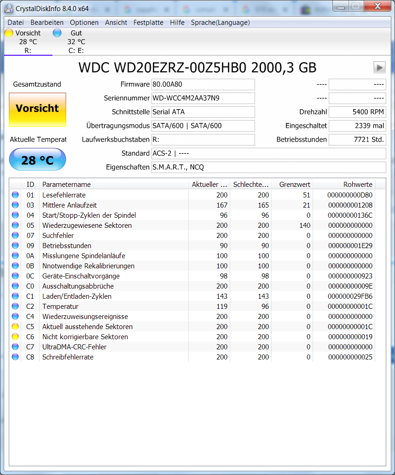Open the Bearbeiten menu
The width and height of the screenshot is (395, 475).
pyautogui.click(x=47, y=23)
